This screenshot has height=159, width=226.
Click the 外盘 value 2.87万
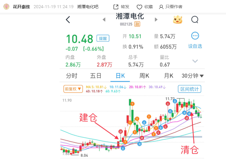104,65
